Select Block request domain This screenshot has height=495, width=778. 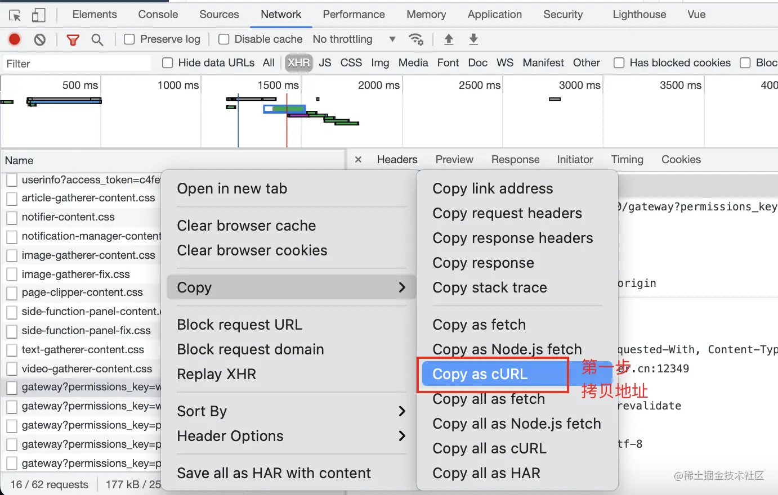coord(251,349)
